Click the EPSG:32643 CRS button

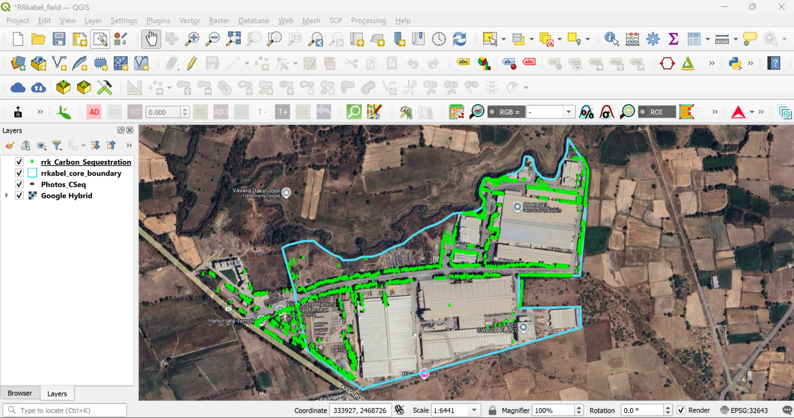coord(744,410)
